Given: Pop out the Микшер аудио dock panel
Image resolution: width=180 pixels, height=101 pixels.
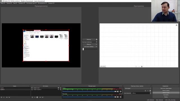Looking at the screenshot, I should [123, 86].
